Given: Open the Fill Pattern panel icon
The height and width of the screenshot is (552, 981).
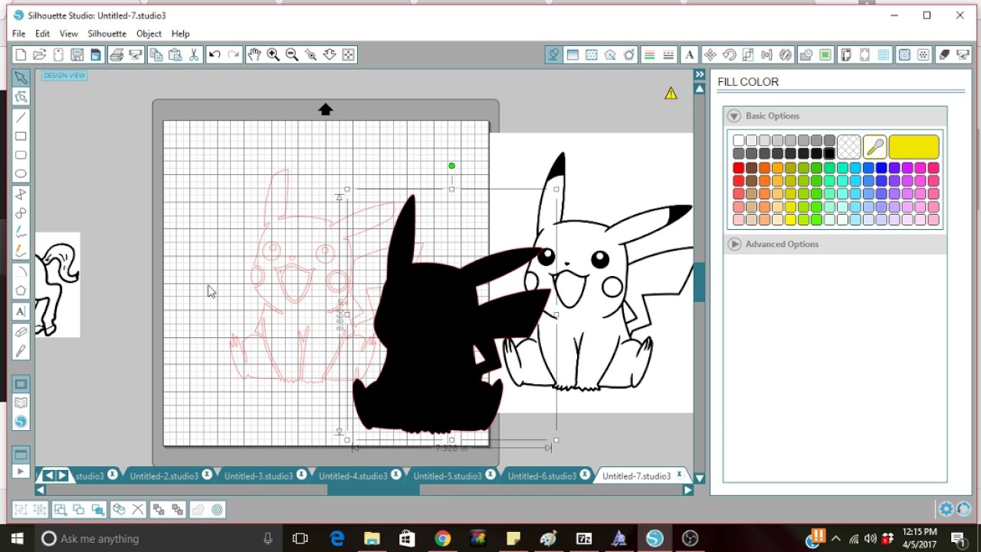Looking at the screenshot, I should pos(592,54).
